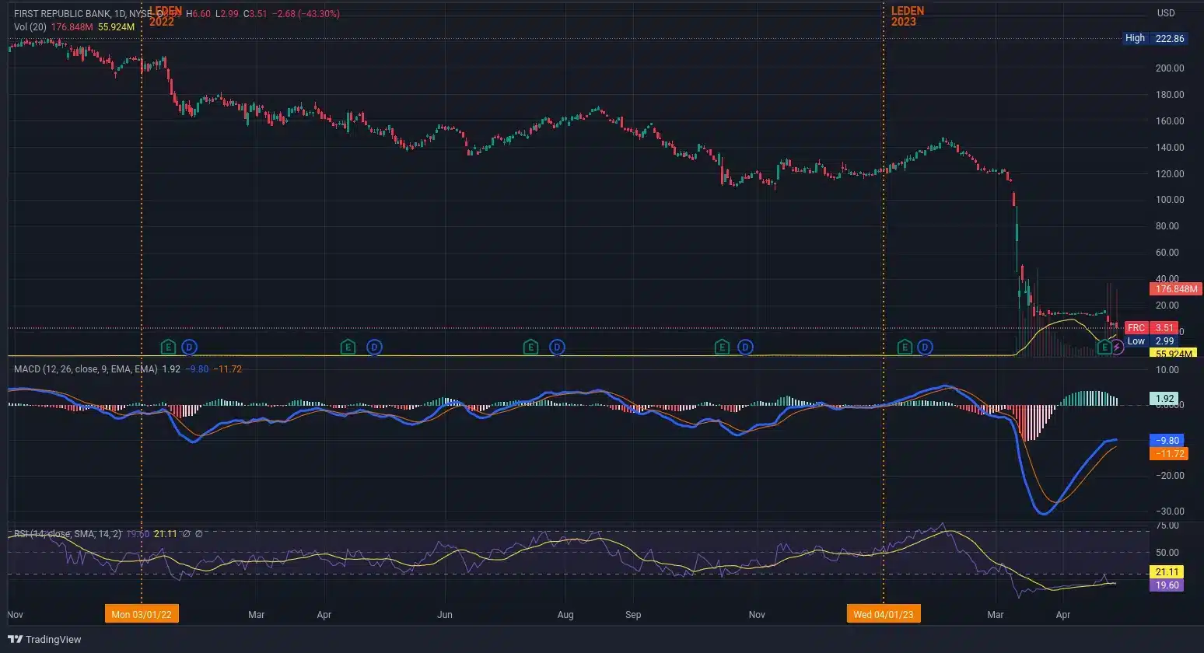
Task: Click the FIRST REPUBLIC BANK symbol title
Action: pos(62,14)
